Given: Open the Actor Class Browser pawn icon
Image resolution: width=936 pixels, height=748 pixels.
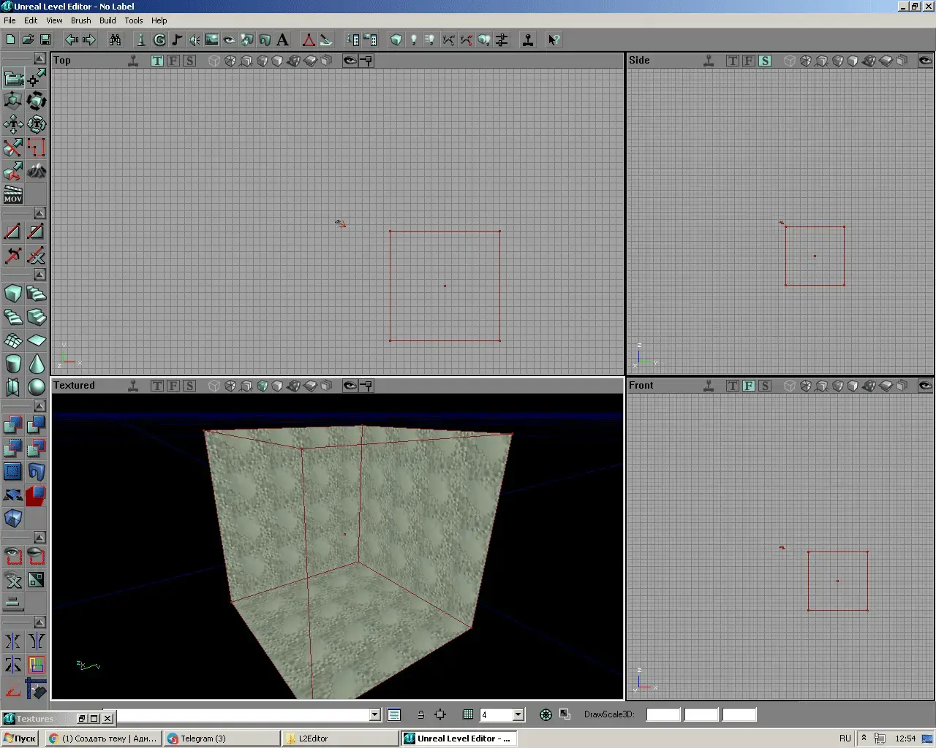Looking at the screenshot, I should 142,39.
